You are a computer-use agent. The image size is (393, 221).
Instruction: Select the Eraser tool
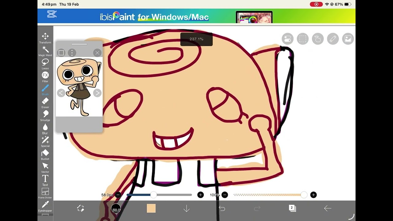point(45,103)
